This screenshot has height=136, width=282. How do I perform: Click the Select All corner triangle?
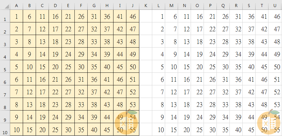[5, 6]
